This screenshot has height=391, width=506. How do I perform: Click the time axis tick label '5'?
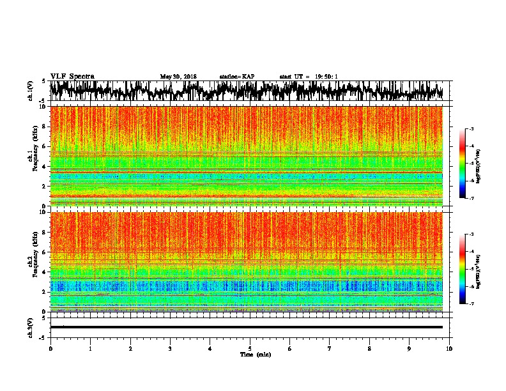250,349
